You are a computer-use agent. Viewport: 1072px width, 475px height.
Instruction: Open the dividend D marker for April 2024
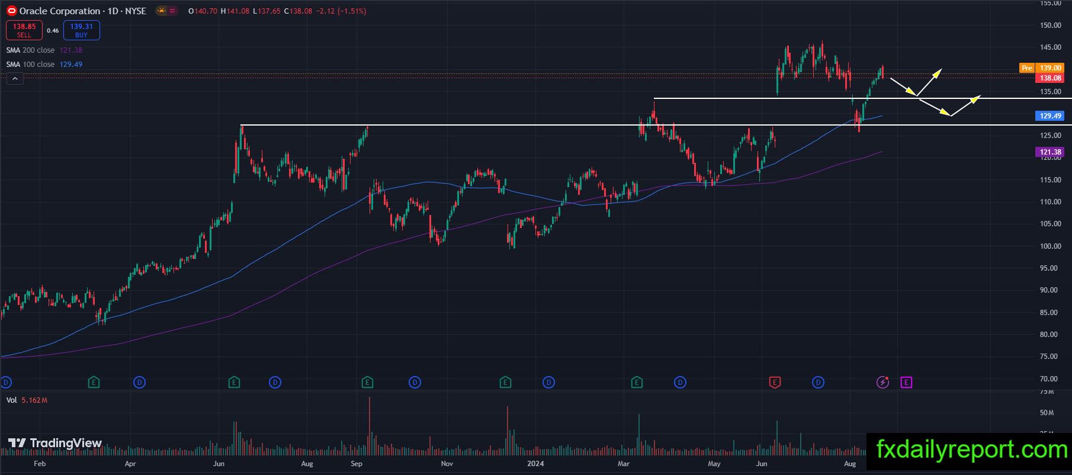pos(680,383)
